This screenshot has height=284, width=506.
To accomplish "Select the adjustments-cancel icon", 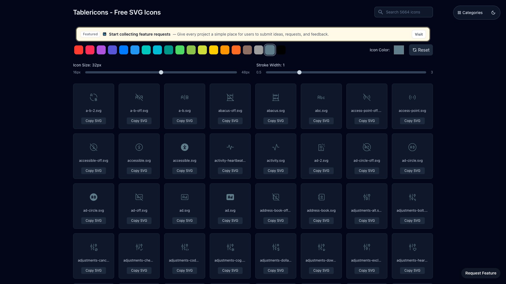I will [x=94, y=247].
